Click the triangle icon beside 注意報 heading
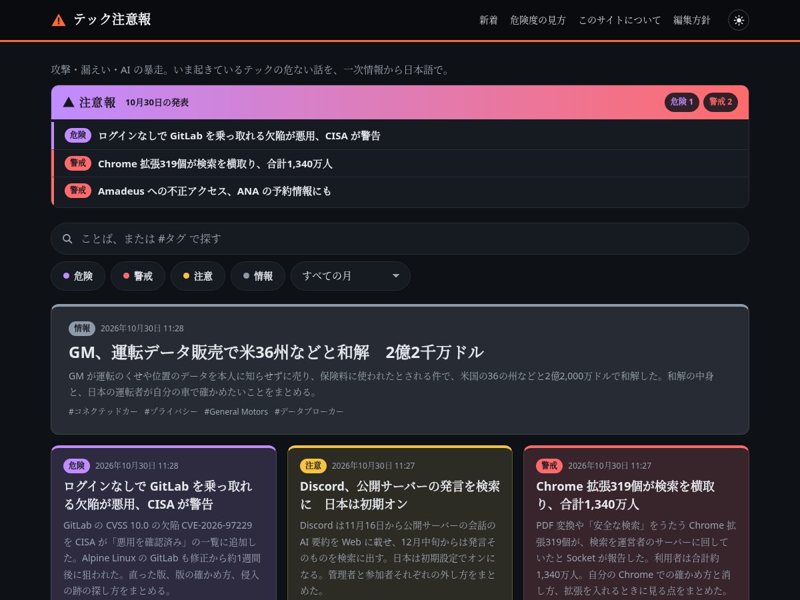The image size is (800, 600). point(68,102)
